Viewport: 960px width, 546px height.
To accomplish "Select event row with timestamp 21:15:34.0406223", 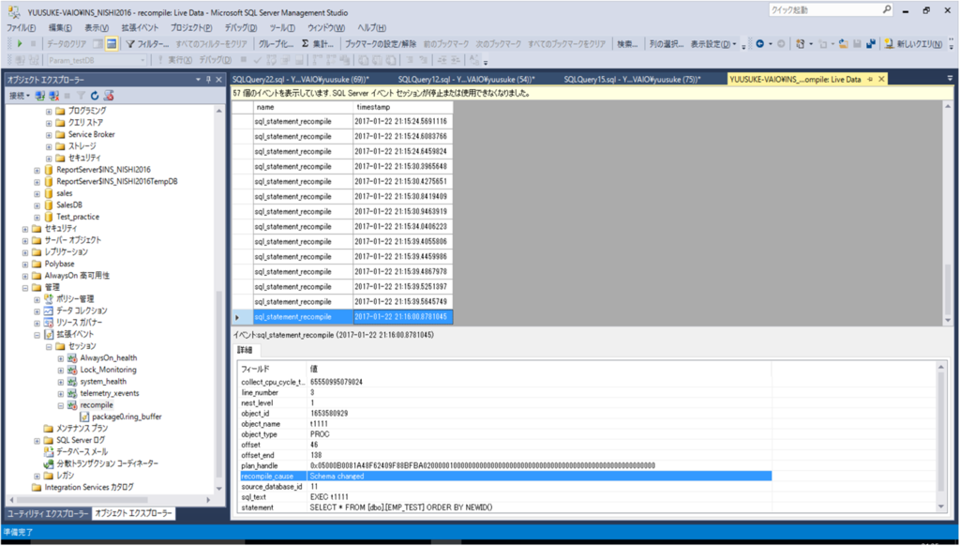I will pyautogui.click(x=343, y=227).
